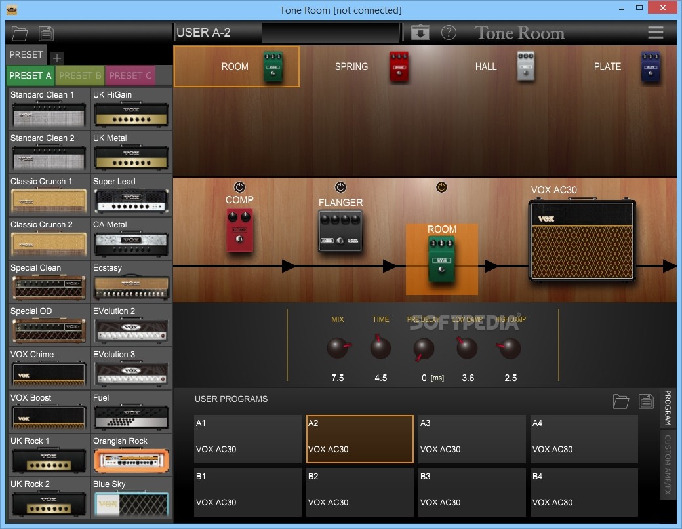The image size is (682, 529).
Task: Toggle FLANGER pedal power button
Action: tap(340, 187)
